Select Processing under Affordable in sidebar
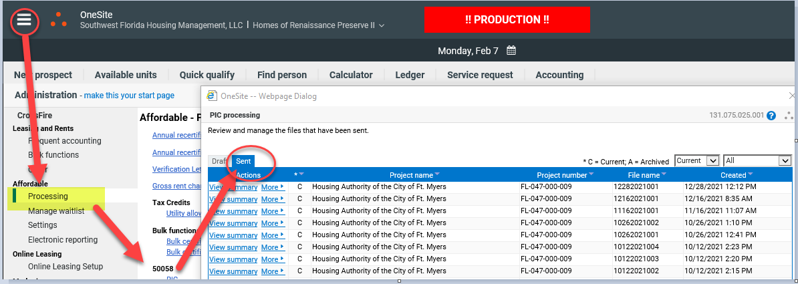 [x=48, y=196]
